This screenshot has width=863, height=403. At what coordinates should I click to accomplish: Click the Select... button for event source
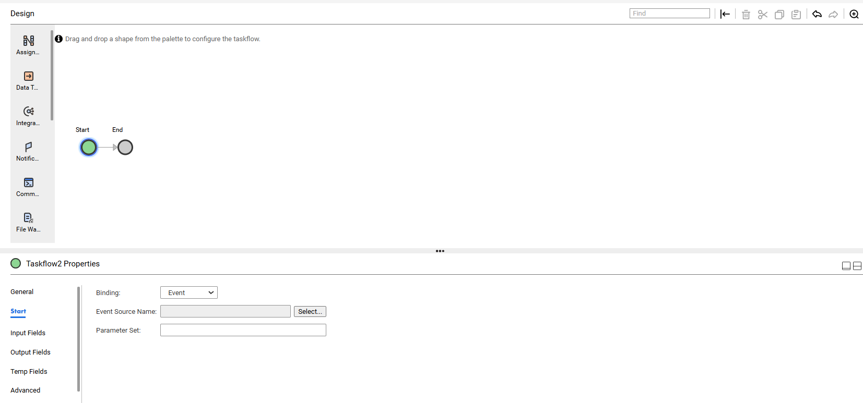coord(310,311)
